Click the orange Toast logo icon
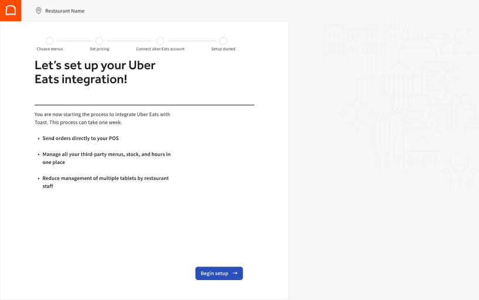Viewport: 479px width, 300px height. (x=11, y=11)
